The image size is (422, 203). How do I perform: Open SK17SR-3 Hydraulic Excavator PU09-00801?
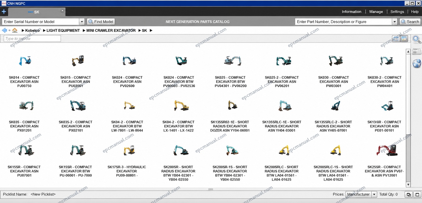coord(127,161)
